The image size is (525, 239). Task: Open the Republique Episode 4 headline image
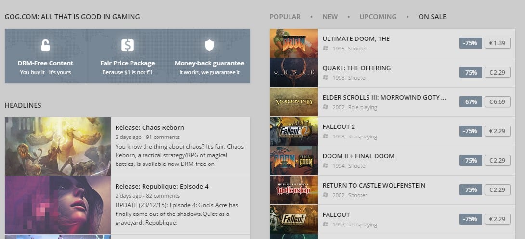click(x=58, y=205)
